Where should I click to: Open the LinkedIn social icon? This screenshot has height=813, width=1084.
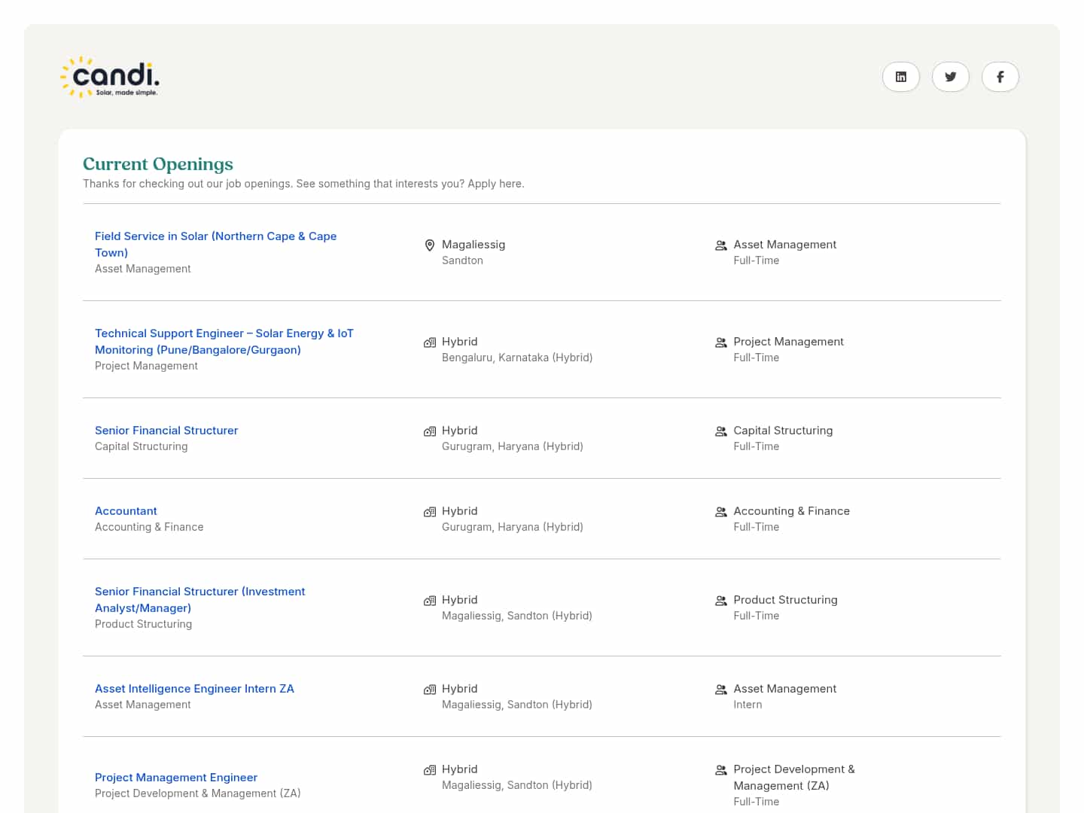coord(901,77)
